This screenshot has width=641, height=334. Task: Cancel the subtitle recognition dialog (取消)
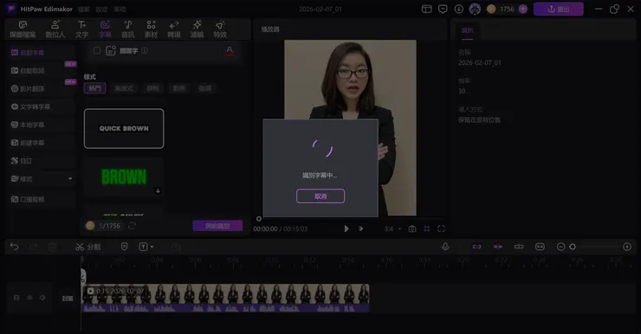click(320, 196)
